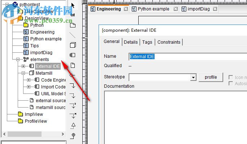Toggle the Autosi checkbox

pyautogui.click(x=231, y=83)
